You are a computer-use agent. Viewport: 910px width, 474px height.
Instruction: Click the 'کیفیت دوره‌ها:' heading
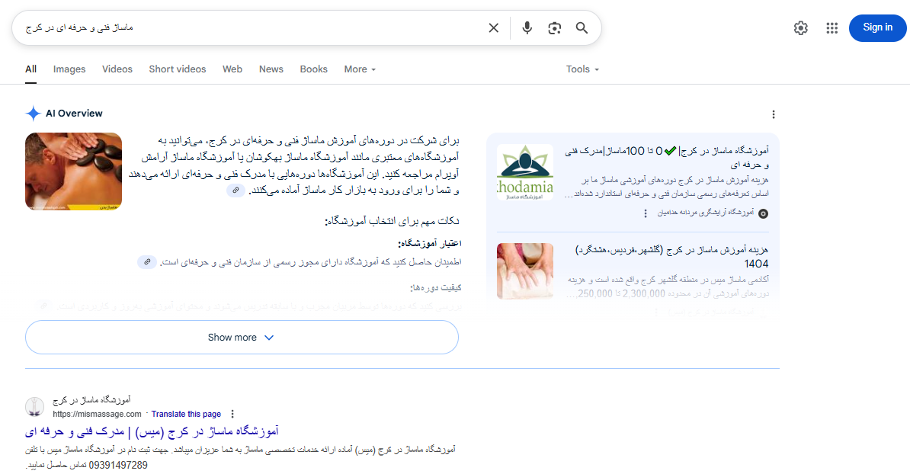(x=436, y=288)
